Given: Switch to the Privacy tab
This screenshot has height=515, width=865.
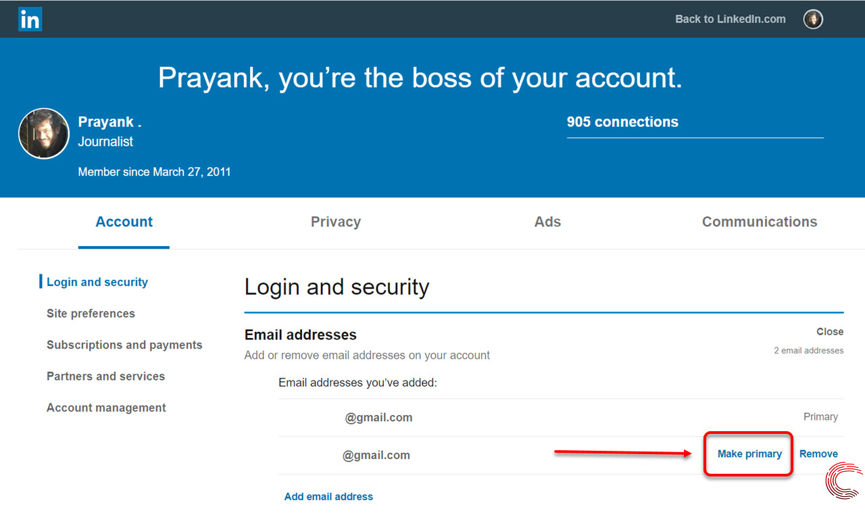Looking at the screenshot, I should (336, 222).
